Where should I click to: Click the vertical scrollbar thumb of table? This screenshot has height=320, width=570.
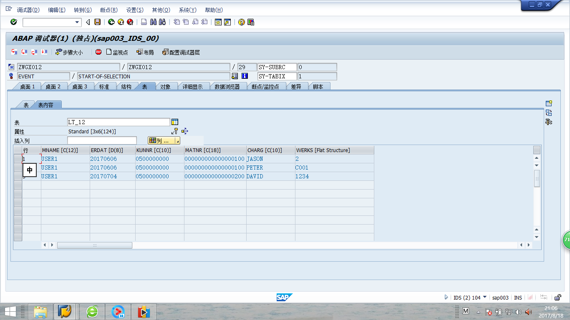537,178
